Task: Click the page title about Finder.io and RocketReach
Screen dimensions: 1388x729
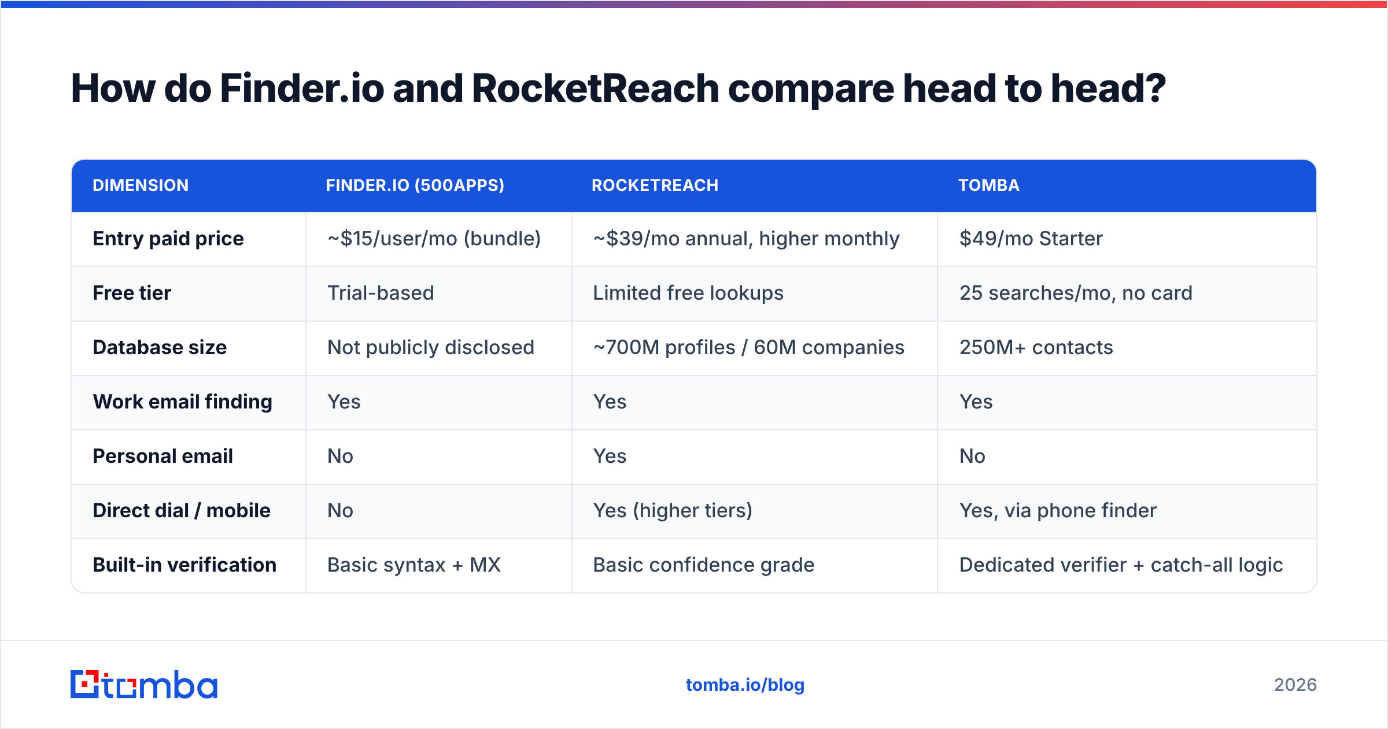Action: click(x=618, y=89)
